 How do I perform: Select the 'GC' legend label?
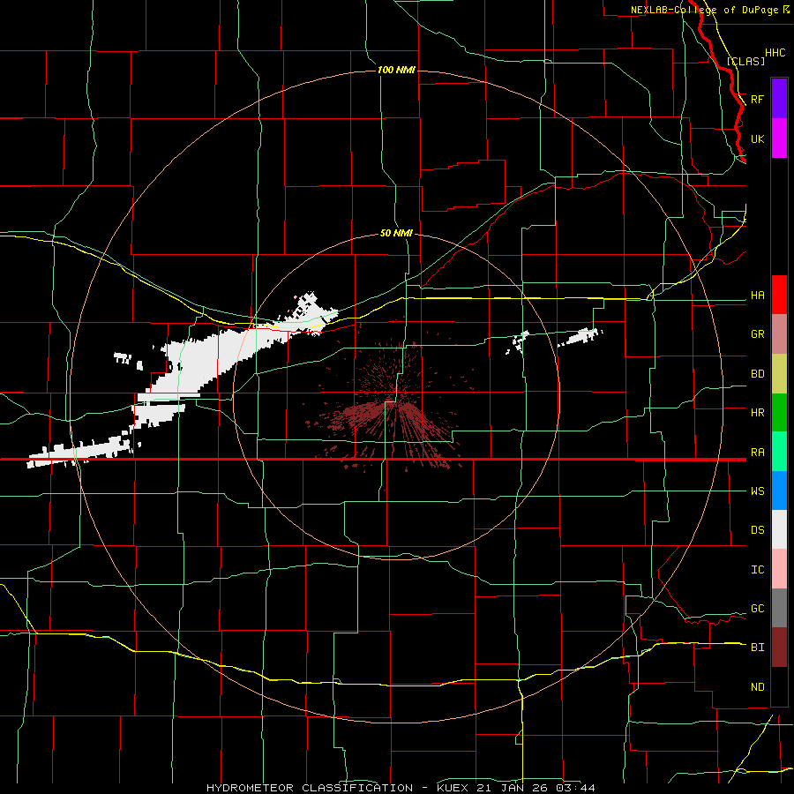click(758, 609)
